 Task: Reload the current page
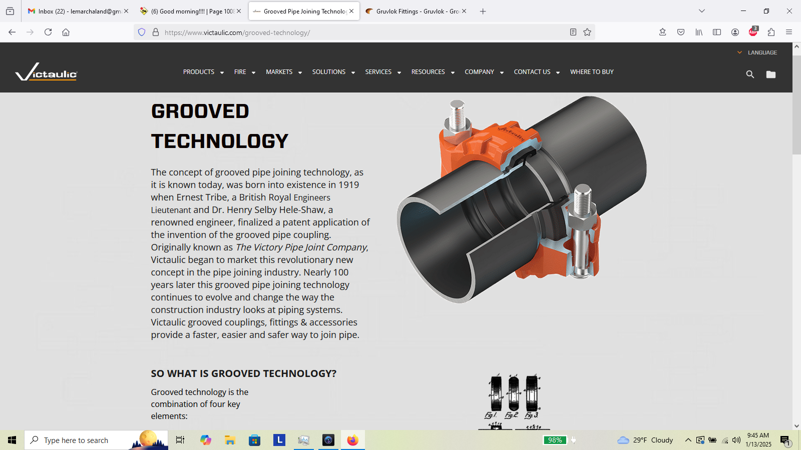click(48, 32)
